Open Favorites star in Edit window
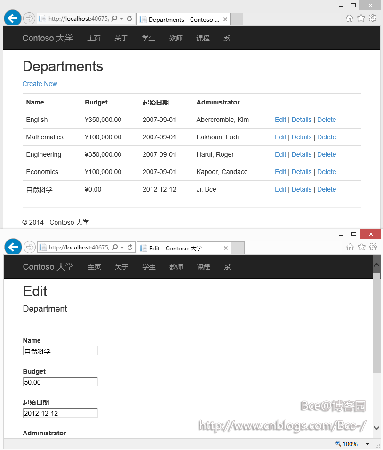383x450 pixels. [361, 247]
